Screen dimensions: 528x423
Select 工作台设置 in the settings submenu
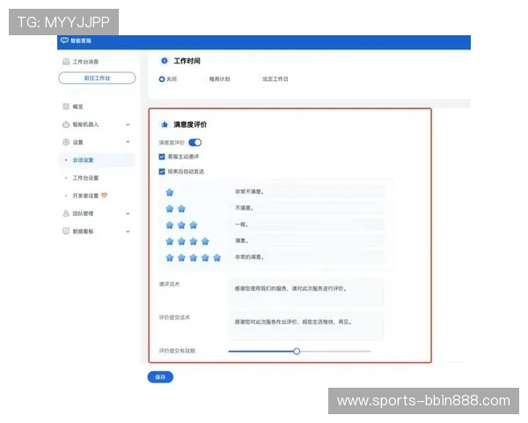click(x=85, y=178)
